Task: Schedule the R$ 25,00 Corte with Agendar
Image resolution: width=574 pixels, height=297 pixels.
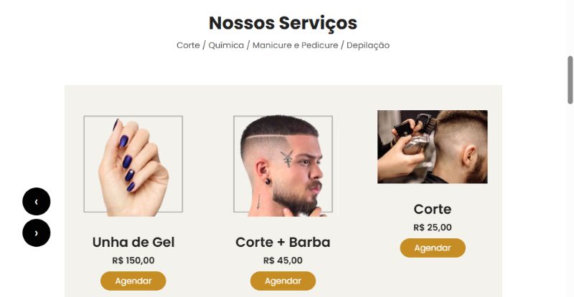Action: [x=433, y=248]
